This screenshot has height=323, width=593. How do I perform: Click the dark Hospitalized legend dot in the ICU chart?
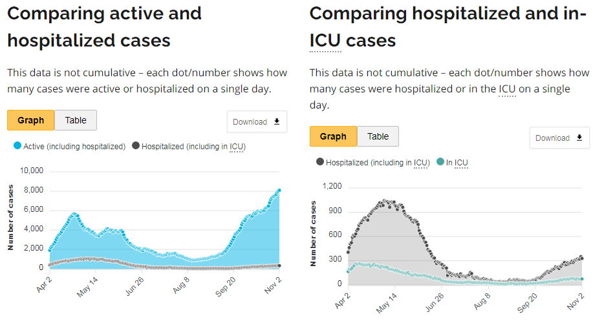[x=320, y=162]
